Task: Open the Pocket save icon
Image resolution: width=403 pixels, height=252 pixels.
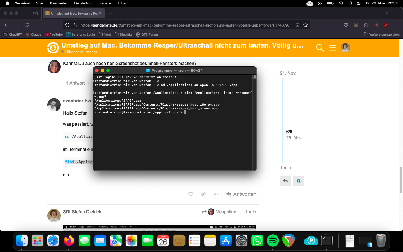Action: pos(346,25)
